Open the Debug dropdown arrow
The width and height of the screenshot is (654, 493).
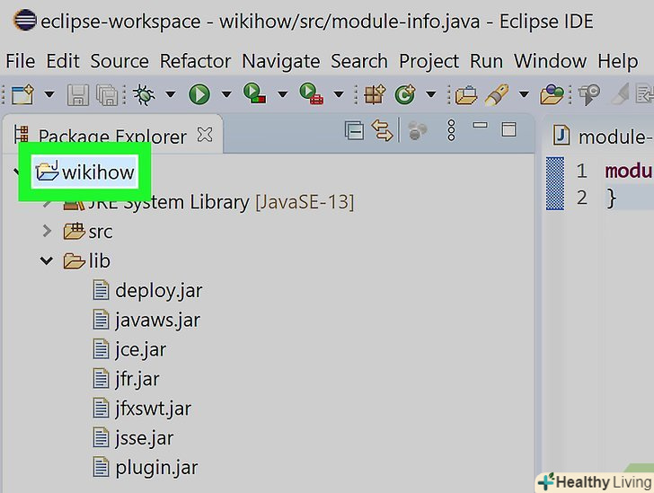click(x=170, y=94)
